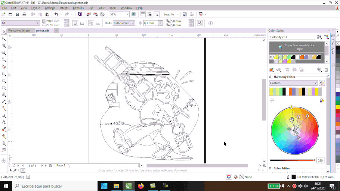Switch page to landscape orientation
Screen dimensions: 340x191
click(83, 23)
